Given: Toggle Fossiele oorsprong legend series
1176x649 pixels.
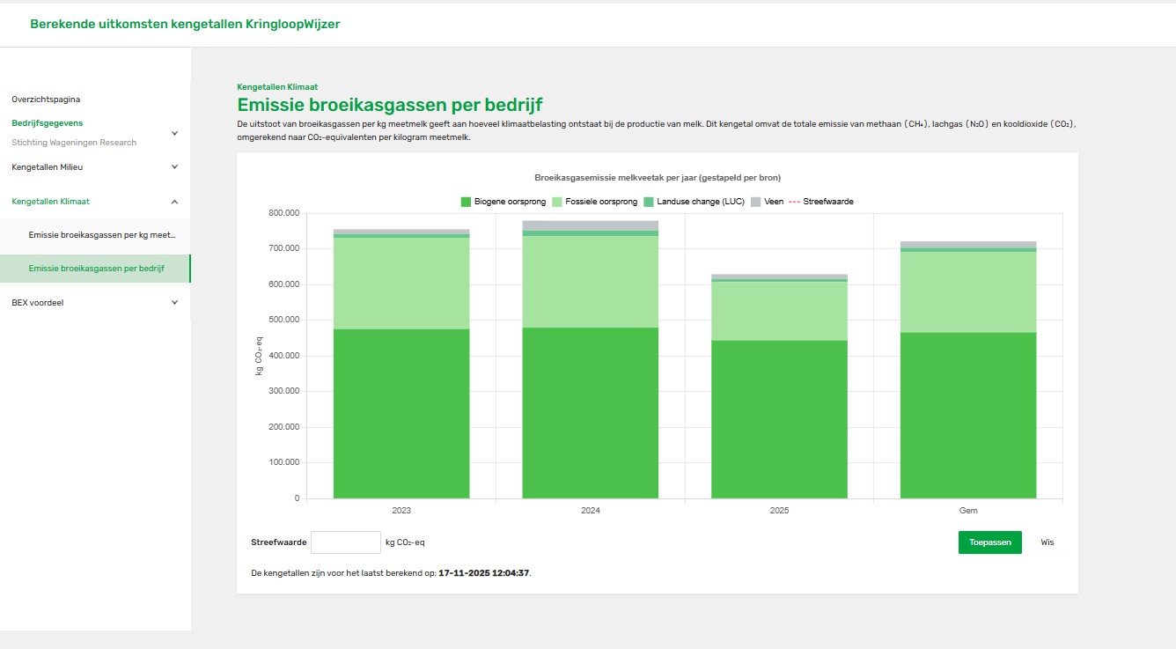Looking at the screenshot, I should (x=594, y=202).
